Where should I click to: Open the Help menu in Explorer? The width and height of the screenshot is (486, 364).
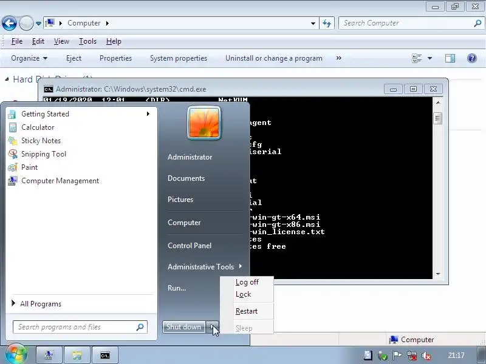tap(114, 41)
